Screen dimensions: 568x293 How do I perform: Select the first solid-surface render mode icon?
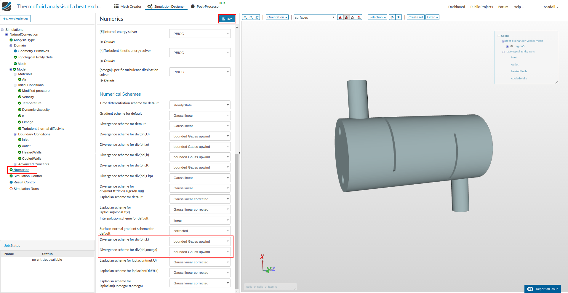pyautogui.click(x=340, y=17)
